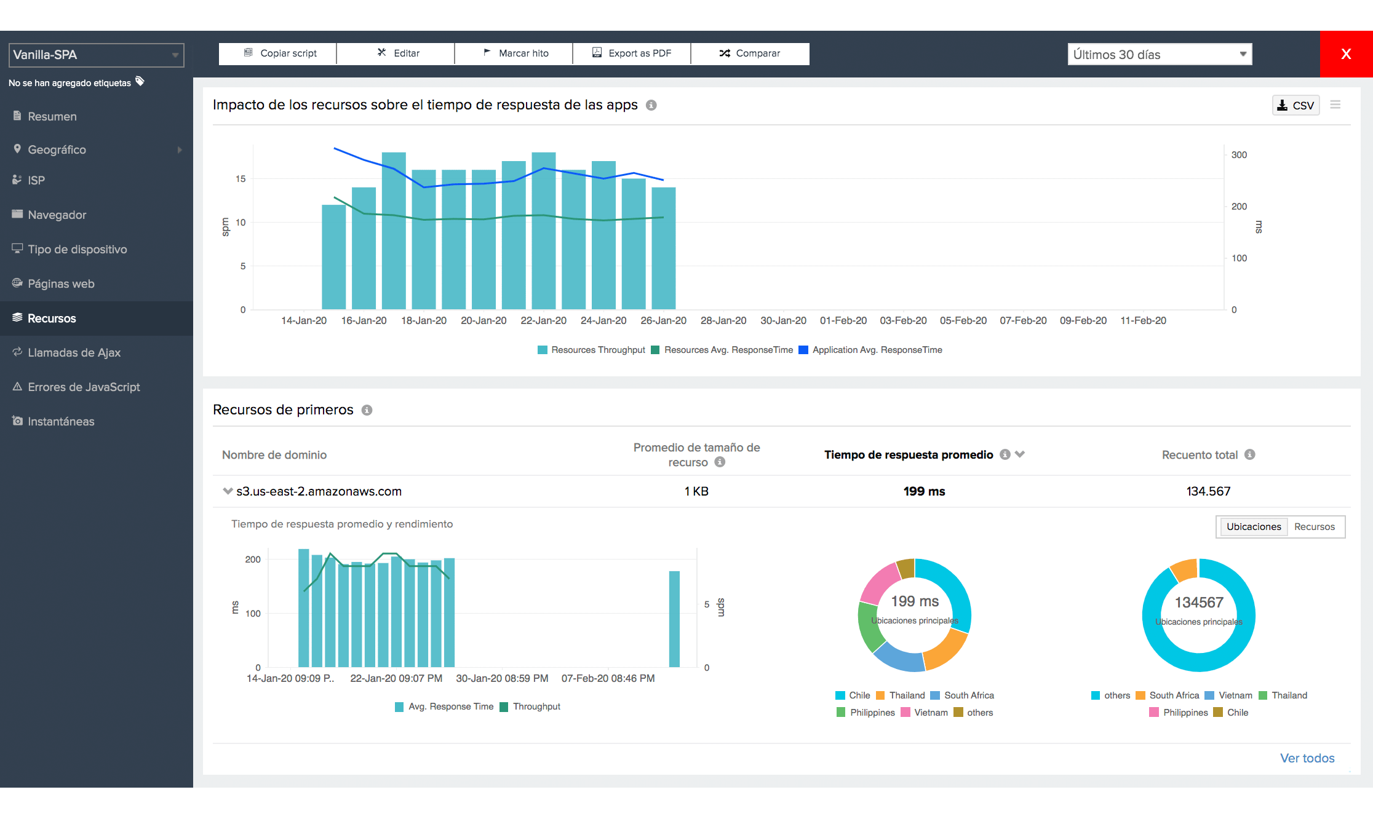Image resolution: width=1373 pixels, height=819 pixels.
Task: Toggle Resources Throughput legend entry
Action: point(591,350)
